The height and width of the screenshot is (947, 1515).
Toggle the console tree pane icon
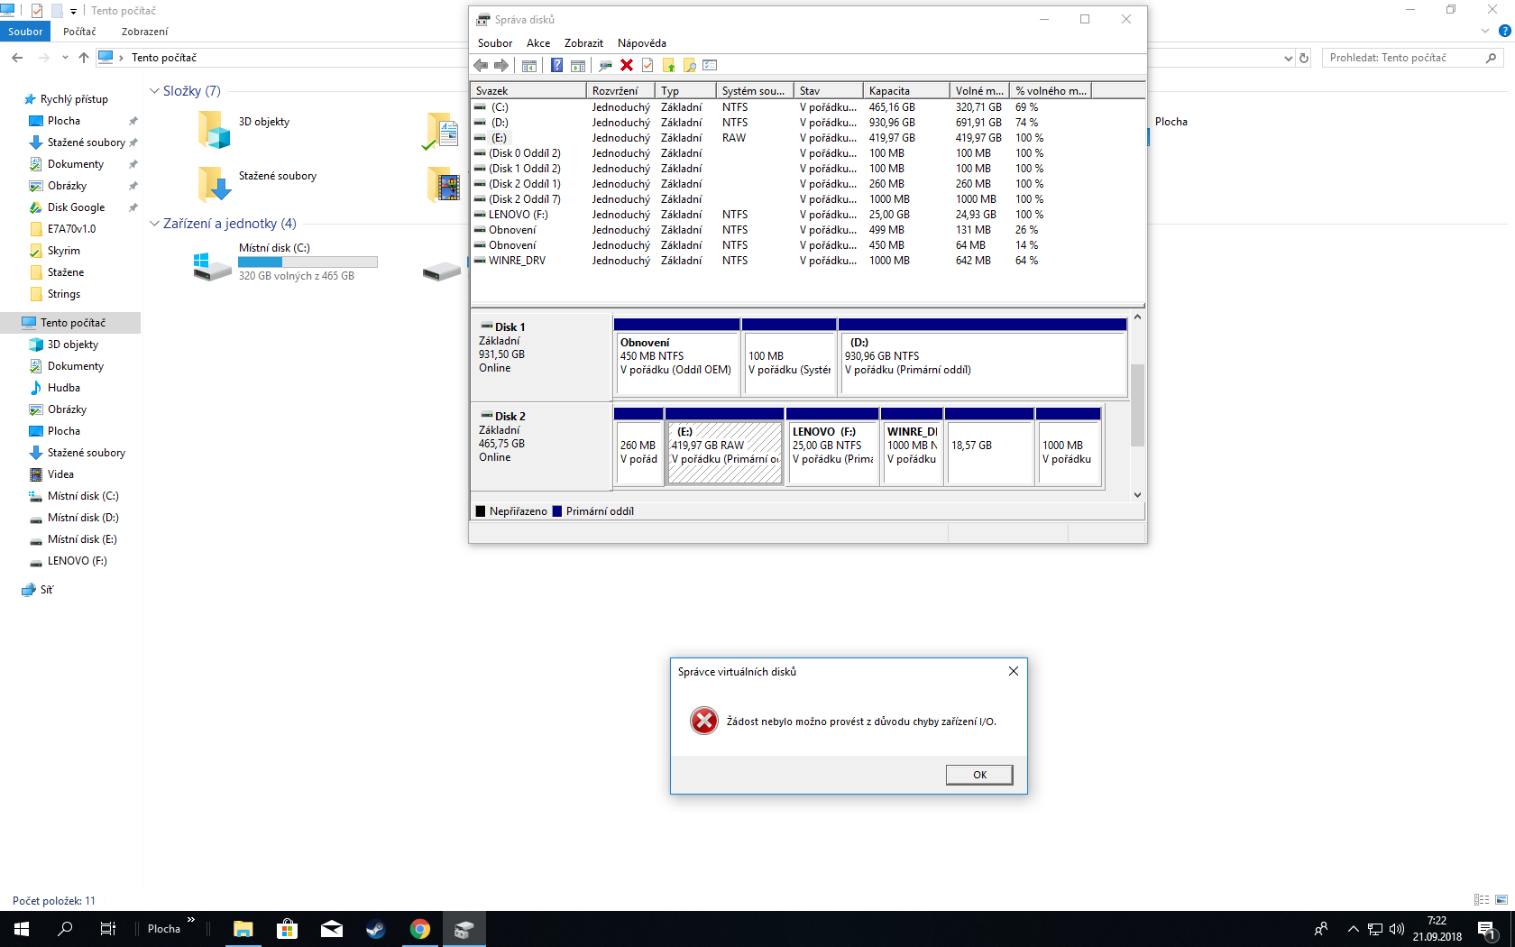[529, 65]
